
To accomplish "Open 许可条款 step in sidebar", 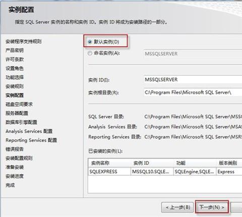I will (x=15, y=60).
